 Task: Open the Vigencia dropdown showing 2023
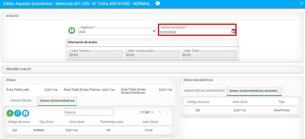pos(117,32)
